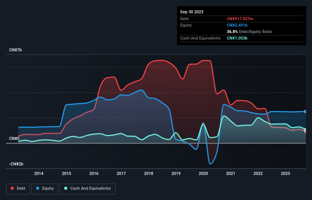
Task: Click the CN¥1.053b cash value
Action: 237,38
